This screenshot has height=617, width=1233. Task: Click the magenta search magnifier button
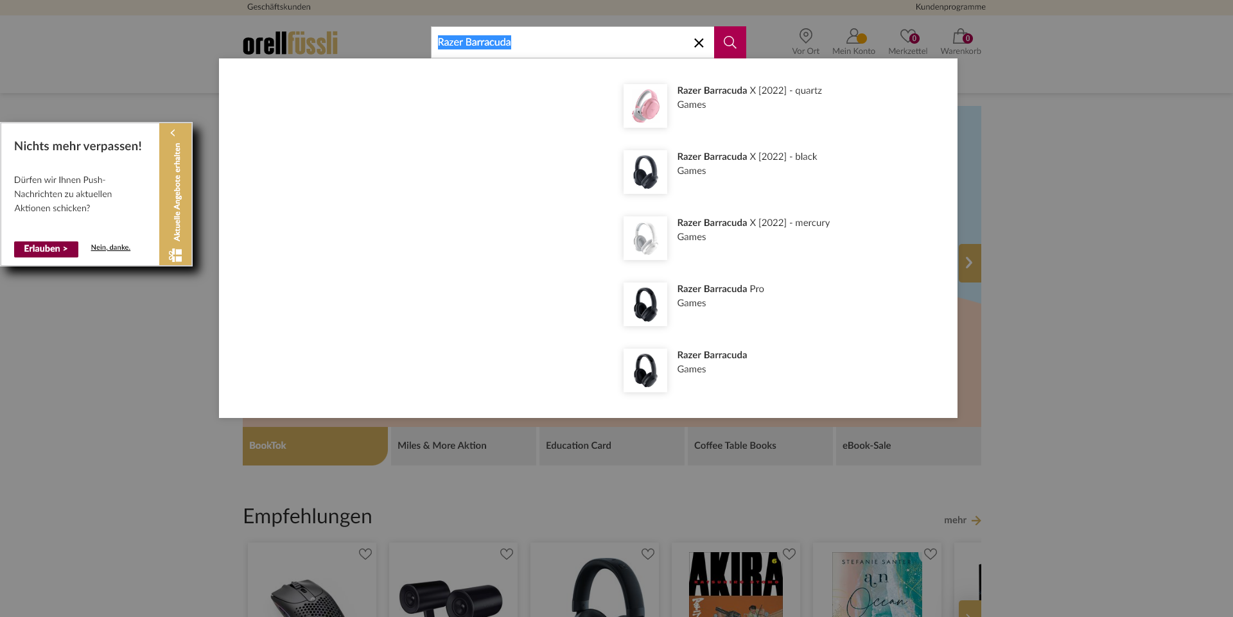(730, 42)
